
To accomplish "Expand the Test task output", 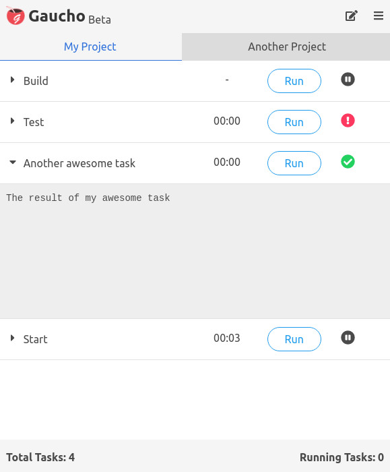I will 12,121.
